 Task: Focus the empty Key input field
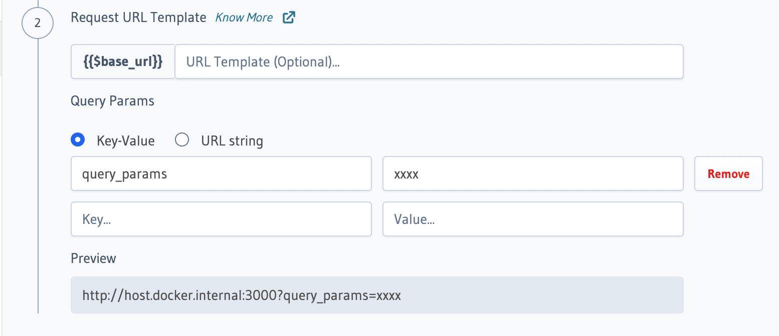pyautogui.click(x=221, y=219)
